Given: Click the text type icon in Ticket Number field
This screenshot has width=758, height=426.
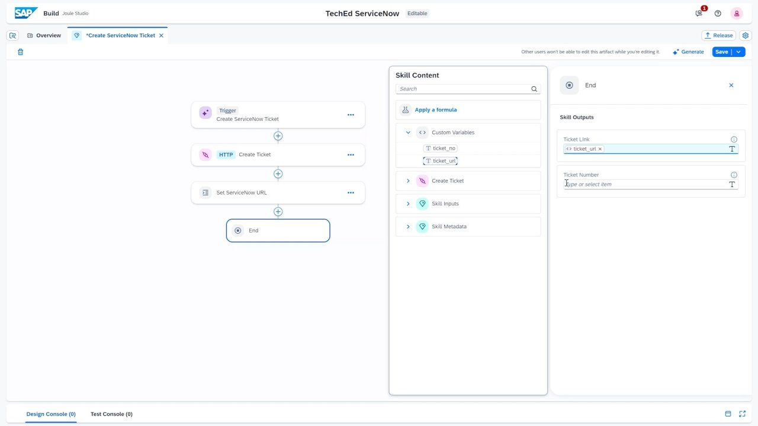Looking at the screenshot, I should point(732,185).
